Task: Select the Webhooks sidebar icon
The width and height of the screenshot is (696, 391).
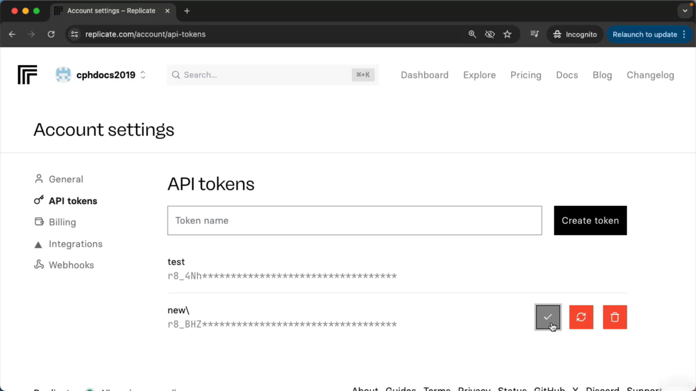Action: click(38, 265)
